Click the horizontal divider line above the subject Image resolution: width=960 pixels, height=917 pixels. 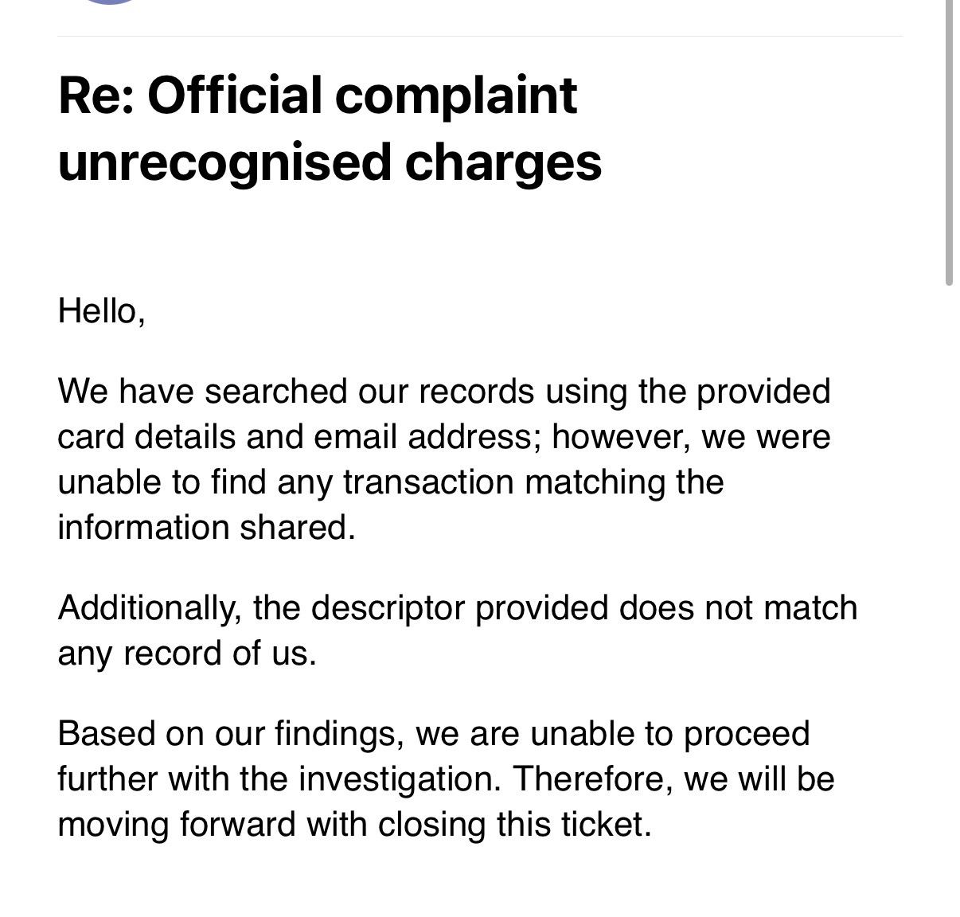pyautogui.click(x=480, y=36)
